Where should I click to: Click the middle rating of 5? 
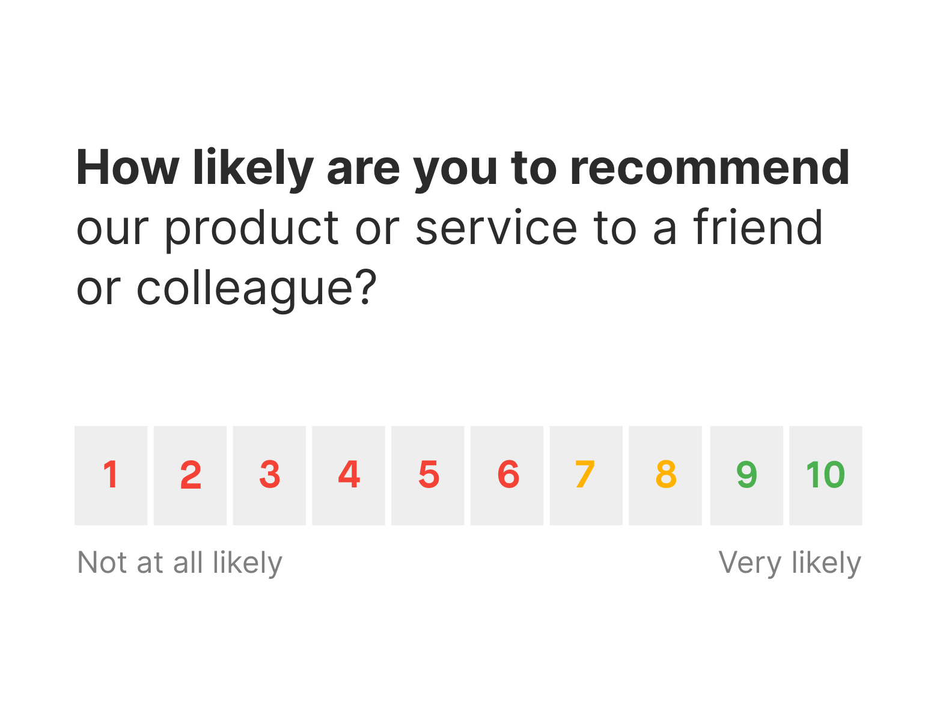tap(428, 476)
